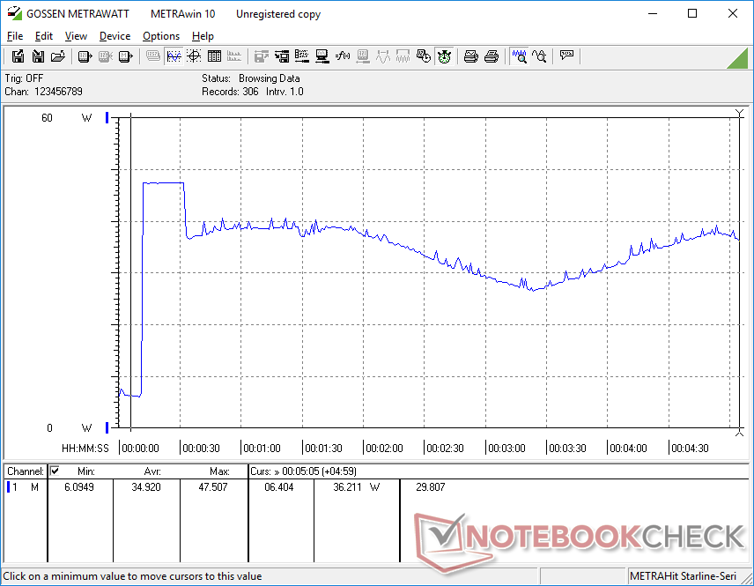Image resolution: width=754 pixels, height=586 pixels.
Task: Open the Options menu
Action: [161, 36]
